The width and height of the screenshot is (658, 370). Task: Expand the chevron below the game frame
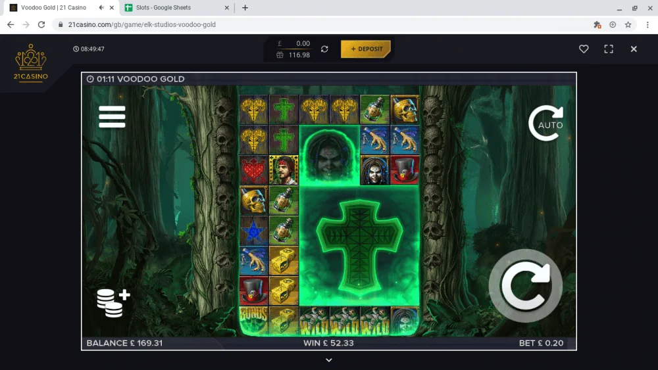pos(329,360)
